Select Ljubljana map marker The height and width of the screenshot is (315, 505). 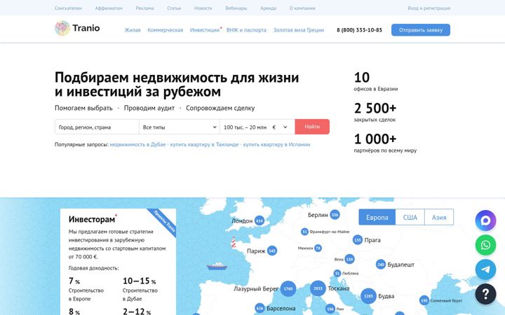337,273
